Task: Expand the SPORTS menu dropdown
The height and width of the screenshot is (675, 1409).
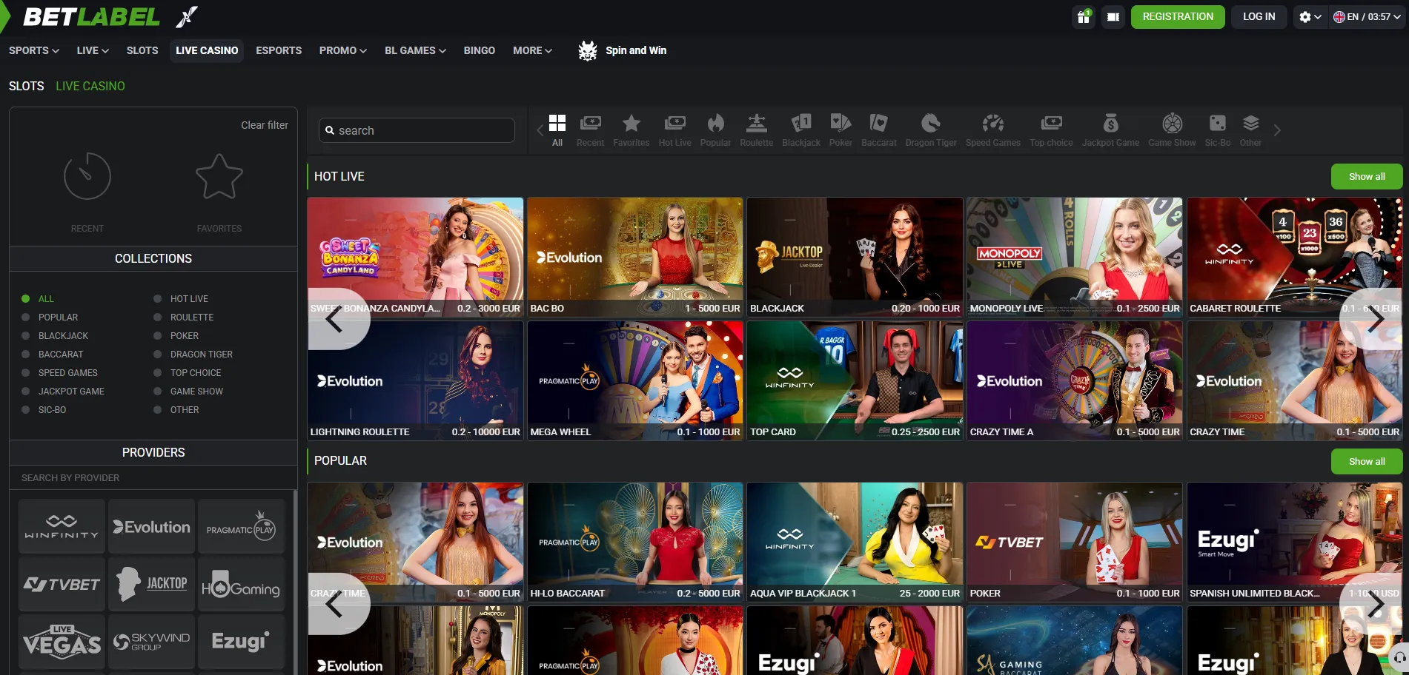Action: click(x=34, y=50)
